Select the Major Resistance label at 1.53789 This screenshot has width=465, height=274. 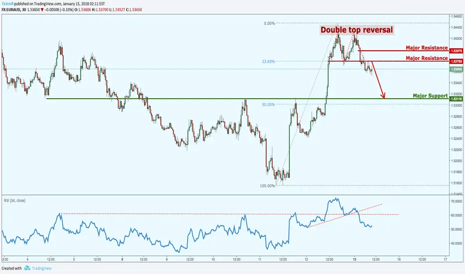(x=427, y=58)
